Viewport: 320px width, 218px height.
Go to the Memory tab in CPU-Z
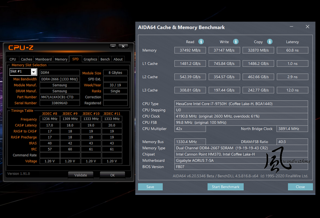coord(61,59)
